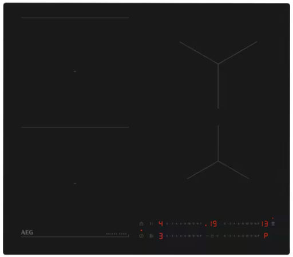Set top-left heat slider scale
This screenshot has width=293, height=257.
[184, 224]
